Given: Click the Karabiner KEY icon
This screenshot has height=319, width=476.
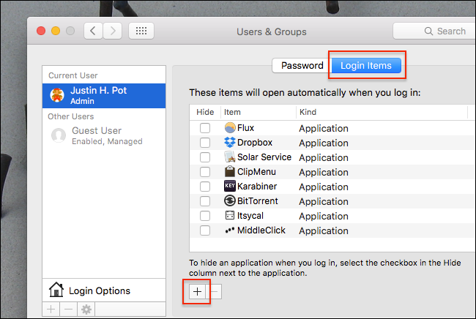Looking at the screenshot, I should tap(230, 186).
